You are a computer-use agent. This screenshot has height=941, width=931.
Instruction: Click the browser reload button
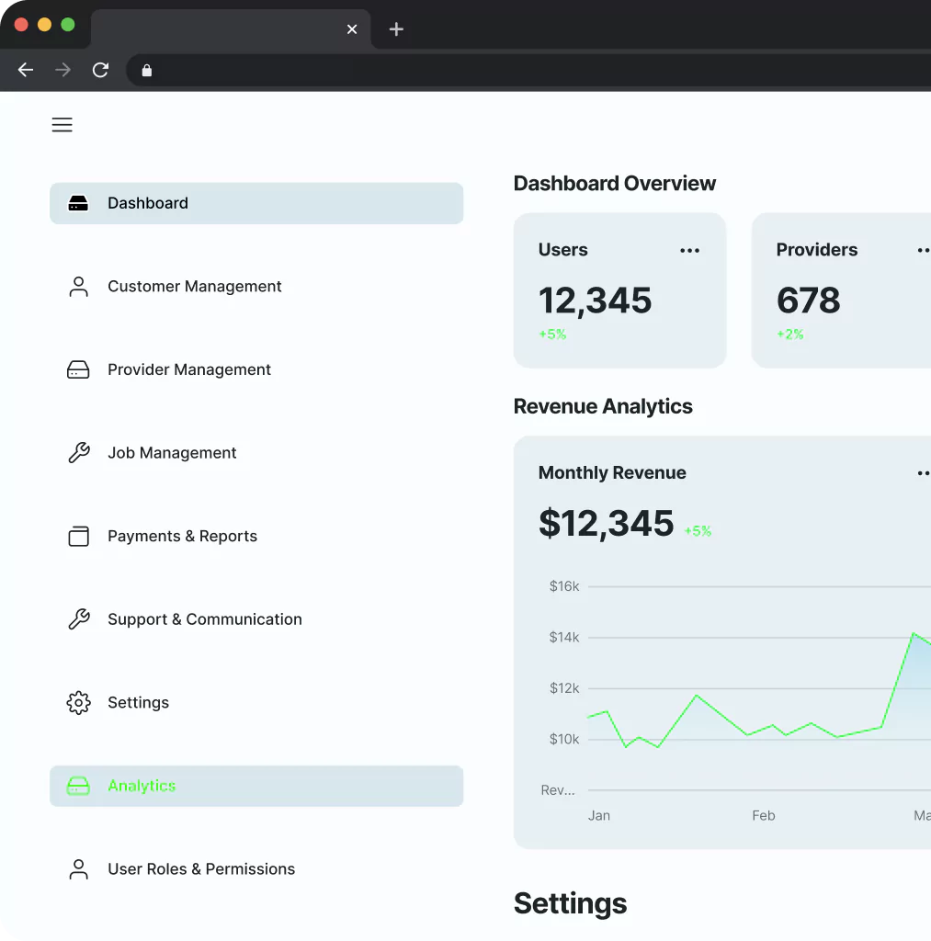(101, 70)
